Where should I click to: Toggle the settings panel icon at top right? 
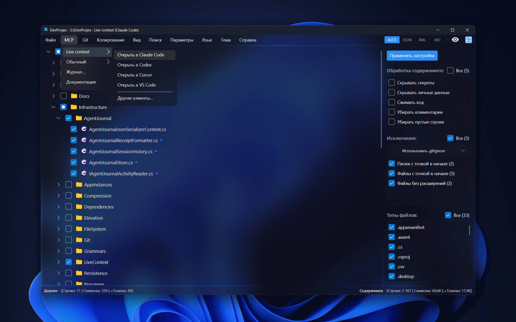point(468,40)
